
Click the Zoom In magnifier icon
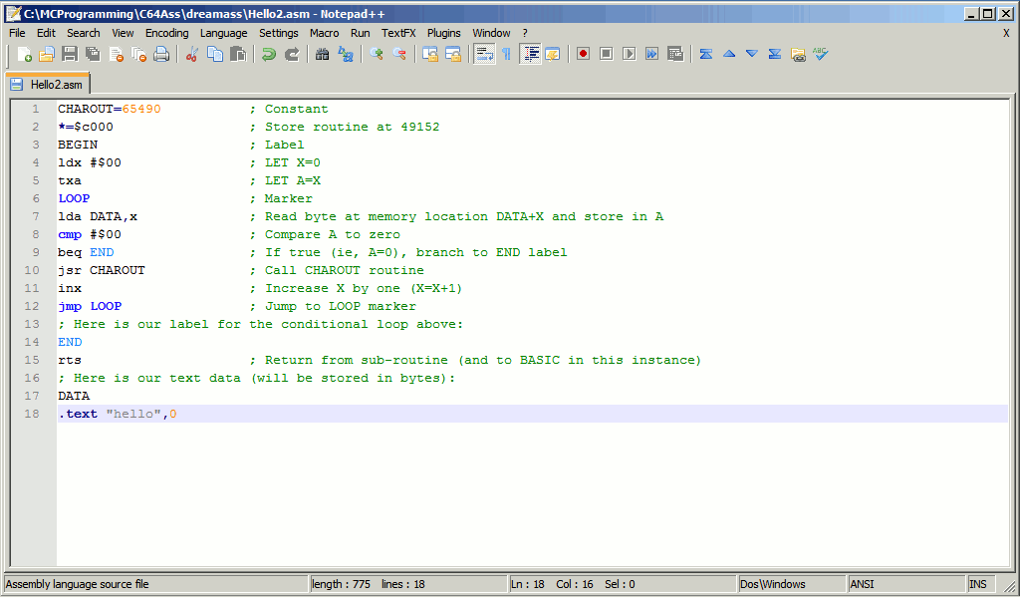[x=377, y=54]
